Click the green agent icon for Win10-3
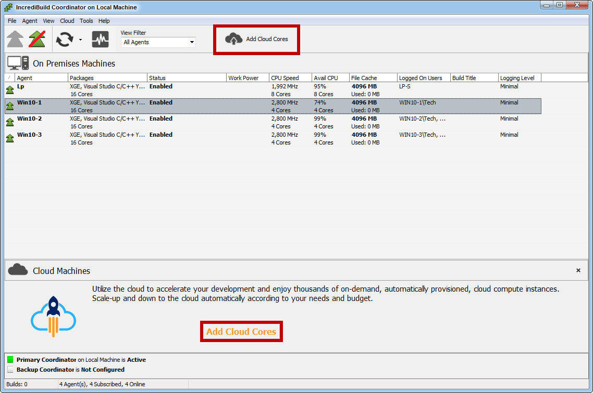 click(x=10, y=138)
